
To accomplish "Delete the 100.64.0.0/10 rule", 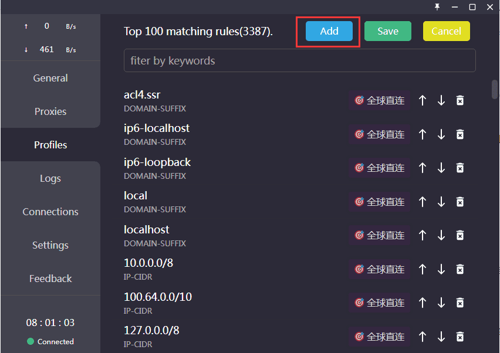I will coord(460,303).
